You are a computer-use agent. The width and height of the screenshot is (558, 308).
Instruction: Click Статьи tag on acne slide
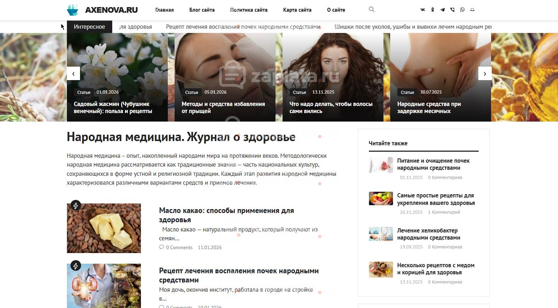[x=192, y=92]
